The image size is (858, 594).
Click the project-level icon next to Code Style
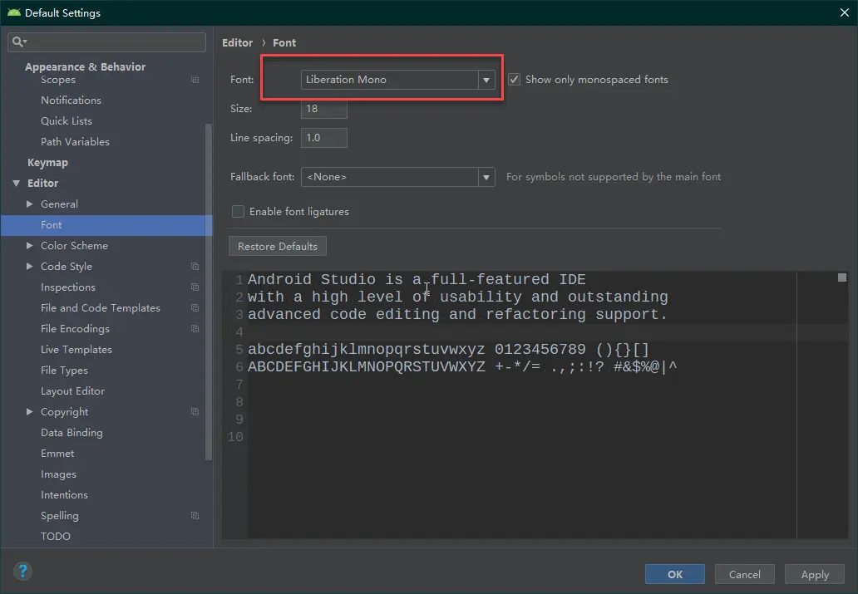click(195, 267)
